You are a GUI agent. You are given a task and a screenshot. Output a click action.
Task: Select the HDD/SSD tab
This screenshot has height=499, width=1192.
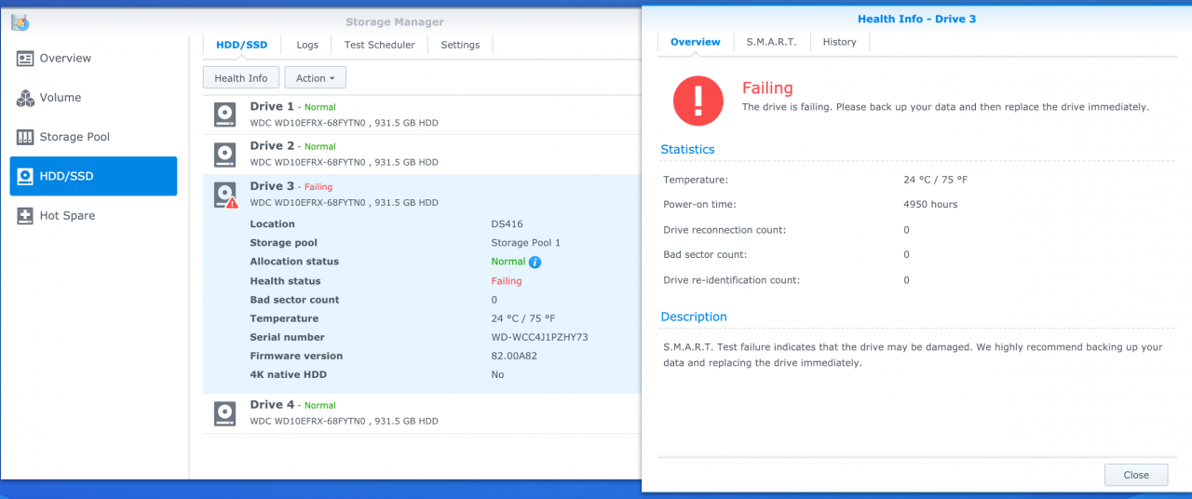[x=241, y=45]
